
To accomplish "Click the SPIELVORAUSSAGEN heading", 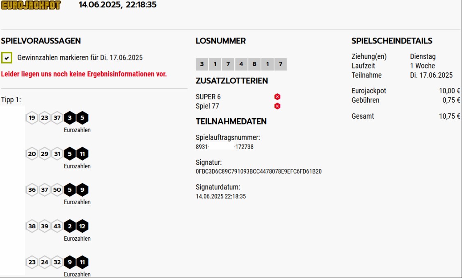I will click(41, 41).
